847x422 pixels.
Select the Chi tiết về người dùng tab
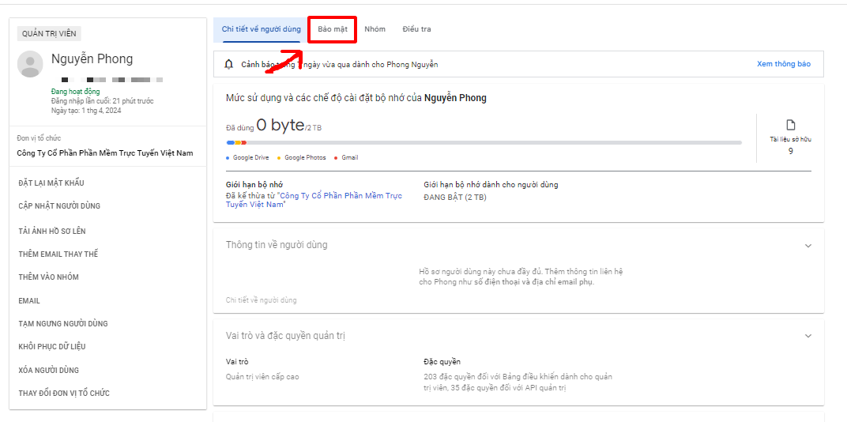261,29
